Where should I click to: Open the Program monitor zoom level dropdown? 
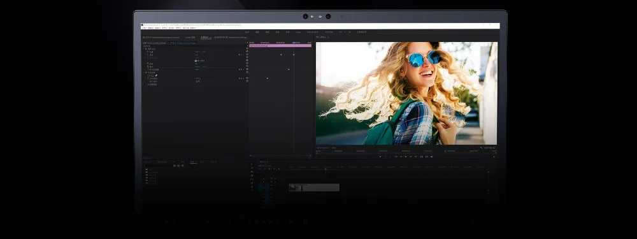(334, 148)
